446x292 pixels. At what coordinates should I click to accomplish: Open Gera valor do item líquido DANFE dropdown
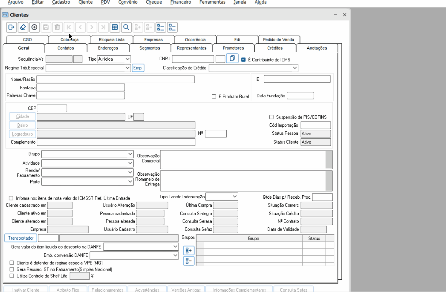[x=141, y=247]
